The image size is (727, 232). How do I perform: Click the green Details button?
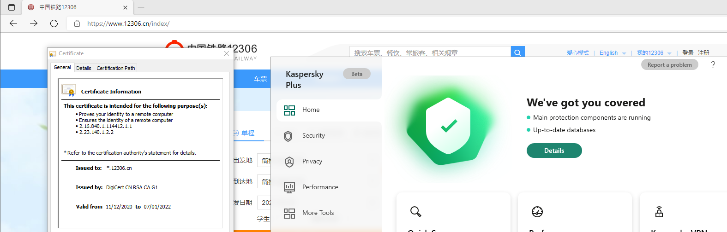tap(554, 151)
